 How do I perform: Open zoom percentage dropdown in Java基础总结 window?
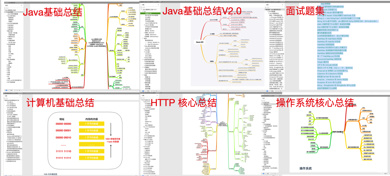12,91
